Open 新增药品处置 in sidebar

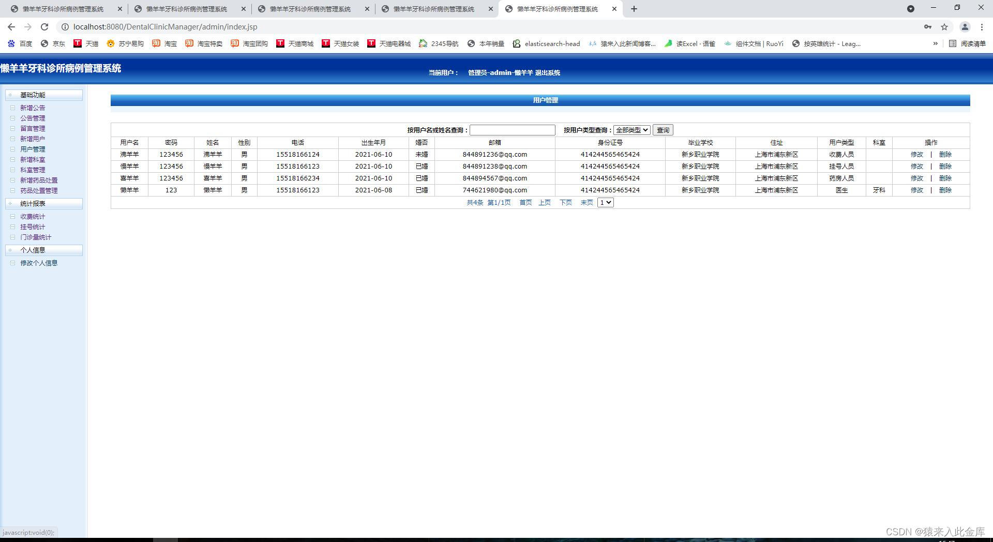[x=39, y=180]
